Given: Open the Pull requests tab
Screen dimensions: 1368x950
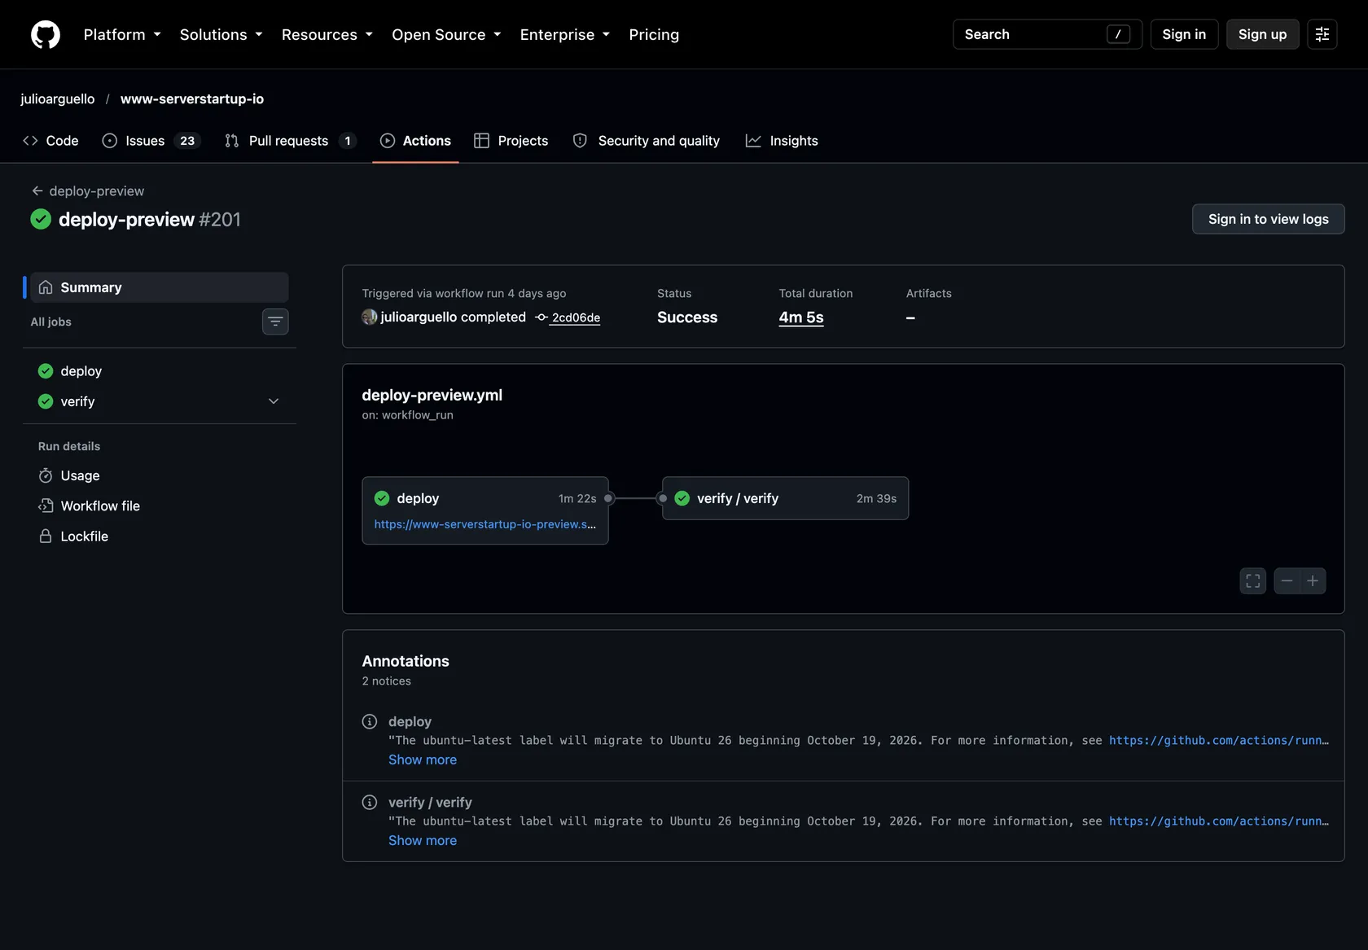Looking at the screenshot, I should point(290,141).
